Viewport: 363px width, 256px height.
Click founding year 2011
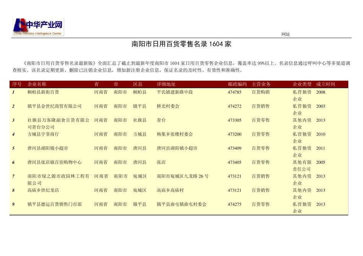click(x=321, y=148)
